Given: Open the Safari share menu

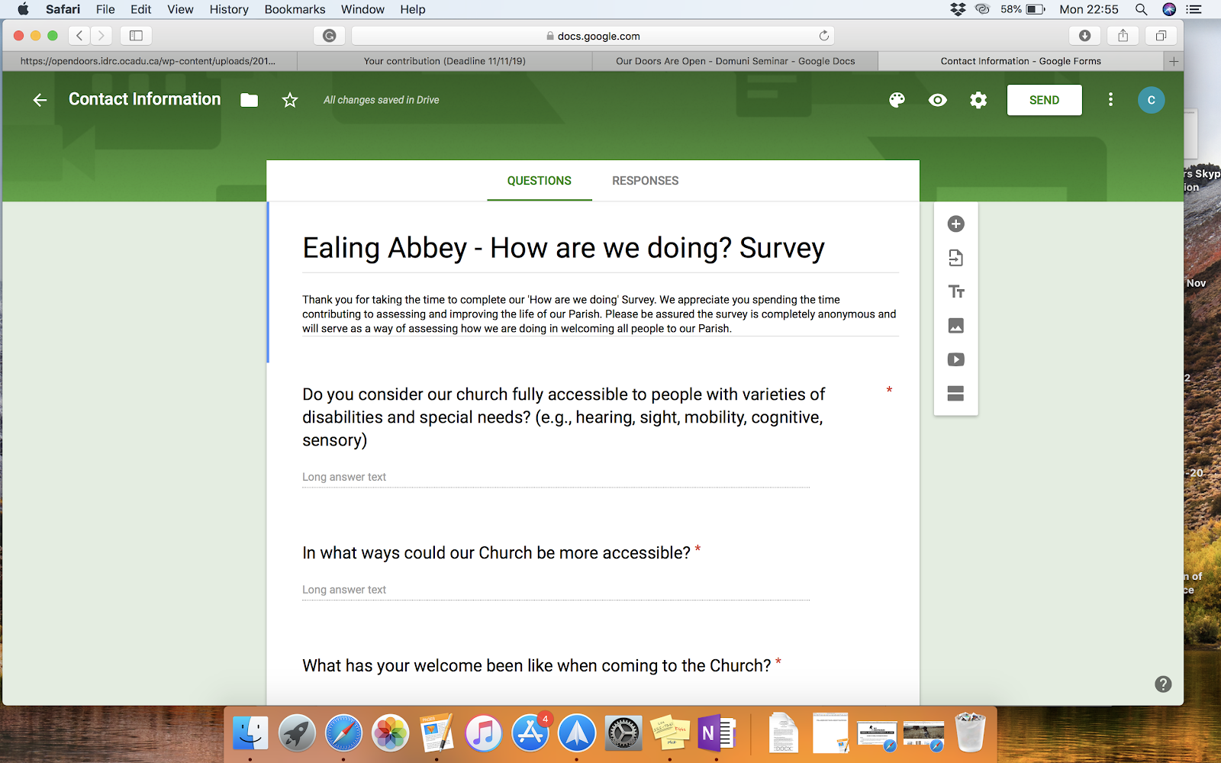Looking at the screenshot, I should click(x=1123, y=35).
